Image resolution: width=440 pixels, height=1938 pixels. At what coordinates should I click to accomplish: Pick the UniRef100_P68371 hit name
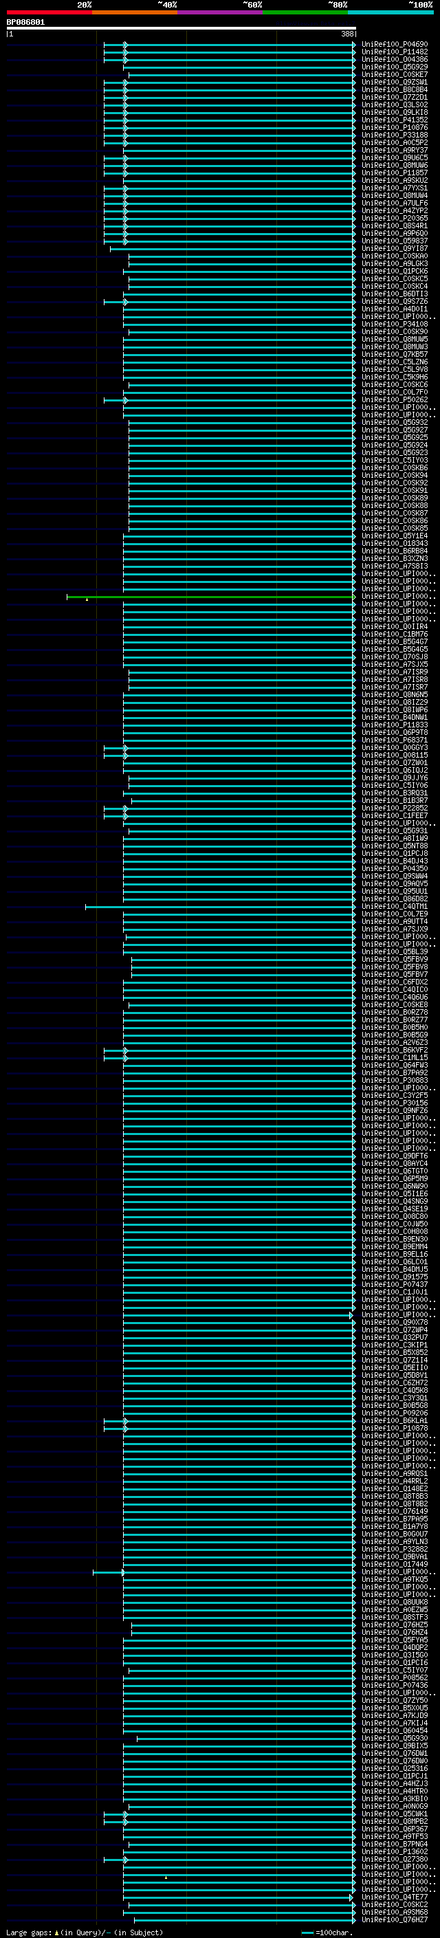395,740
